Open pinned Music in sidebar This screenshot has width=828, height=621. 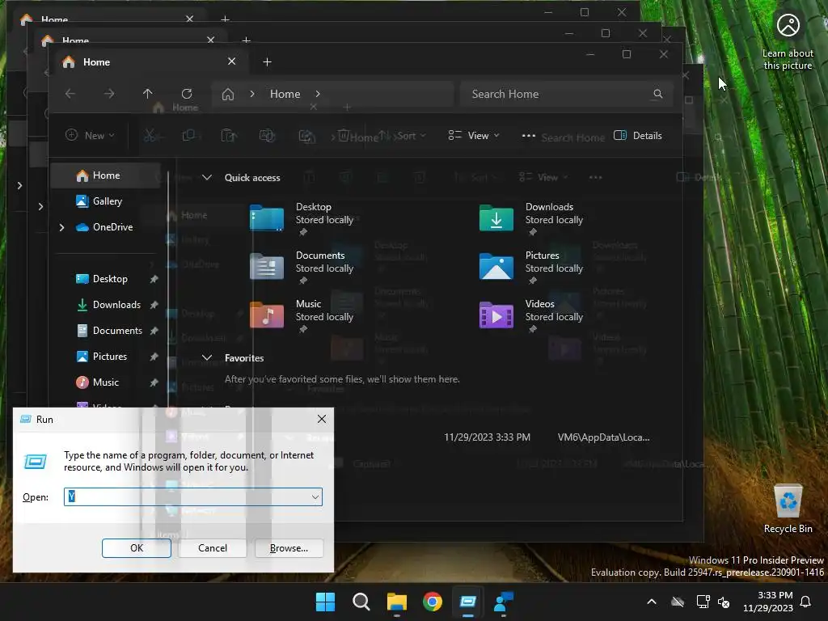click(106, 382)
